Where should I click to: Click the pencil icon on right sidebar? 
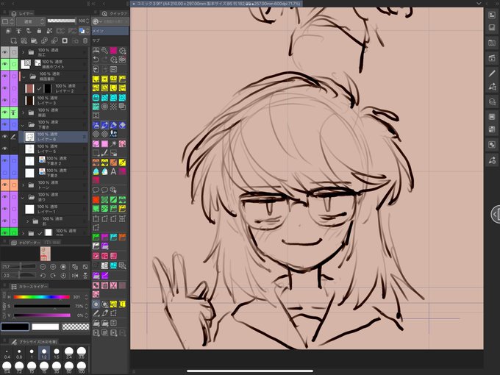[x=492, y=74]
